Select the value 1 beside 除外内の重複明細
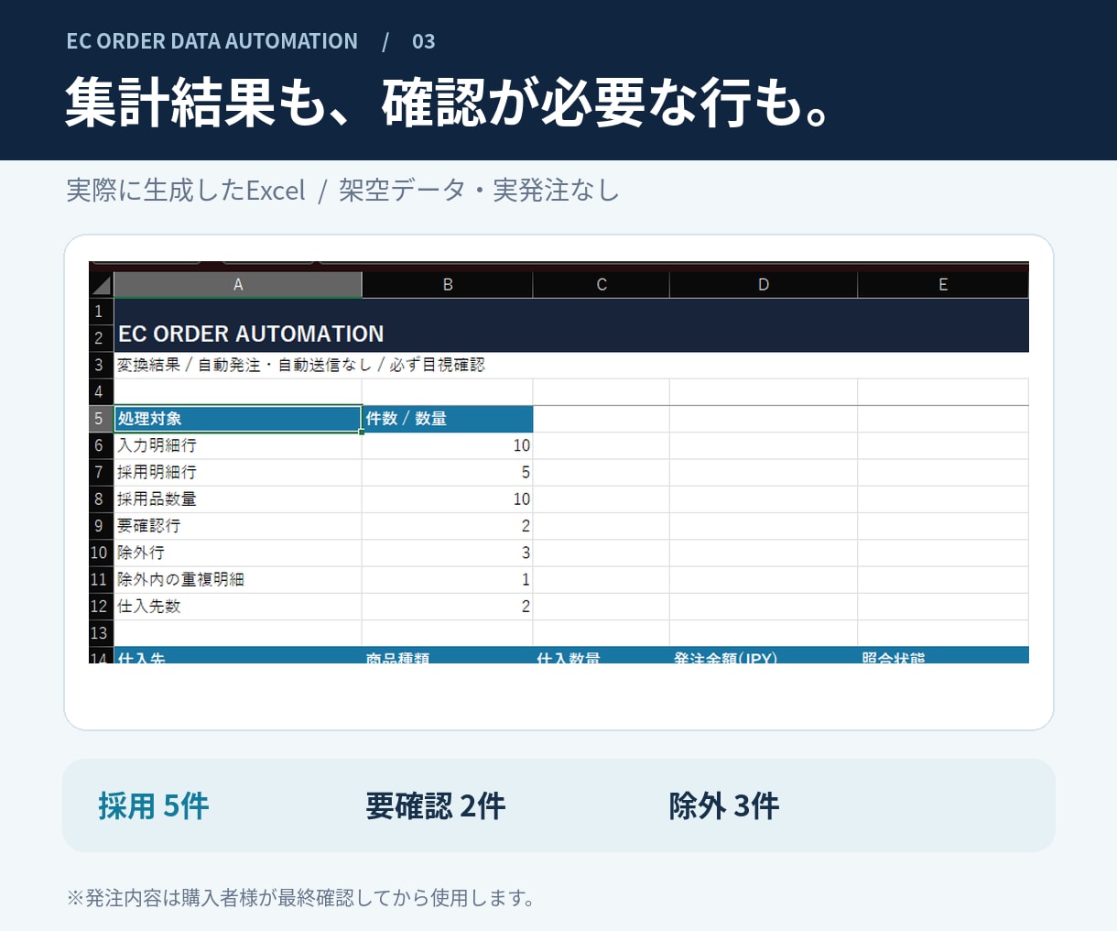1117x931 pixels. [448, 579]
